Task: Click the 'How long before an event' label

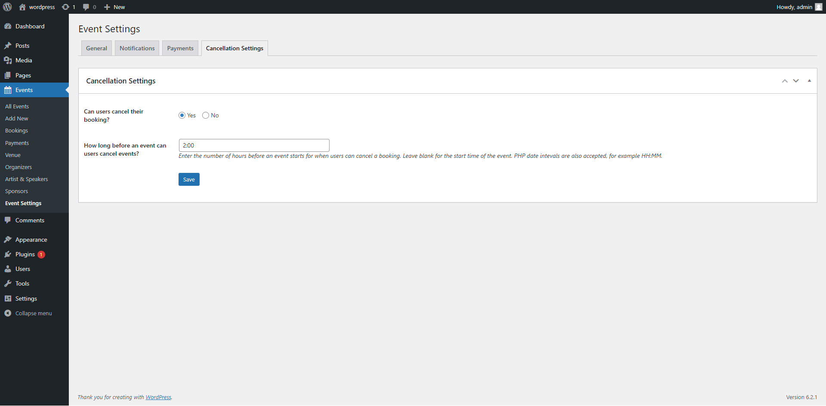Action: click(125, 149)
